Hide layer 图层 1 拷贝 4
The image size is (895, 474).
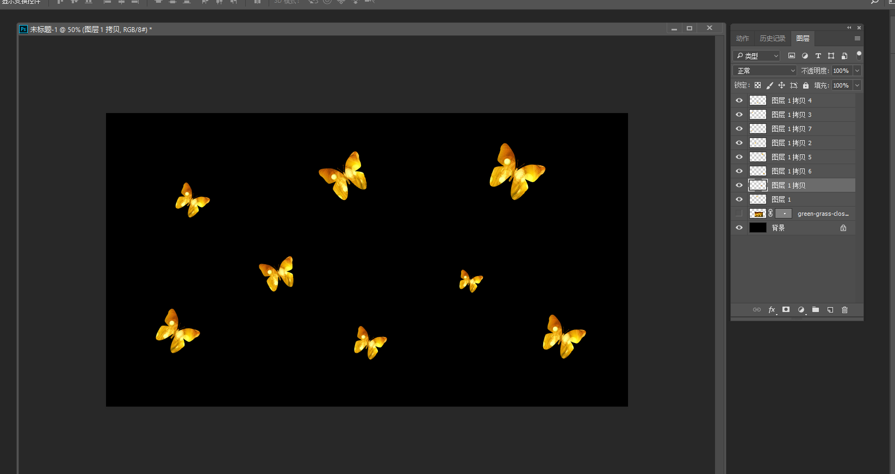pos(739,101)
